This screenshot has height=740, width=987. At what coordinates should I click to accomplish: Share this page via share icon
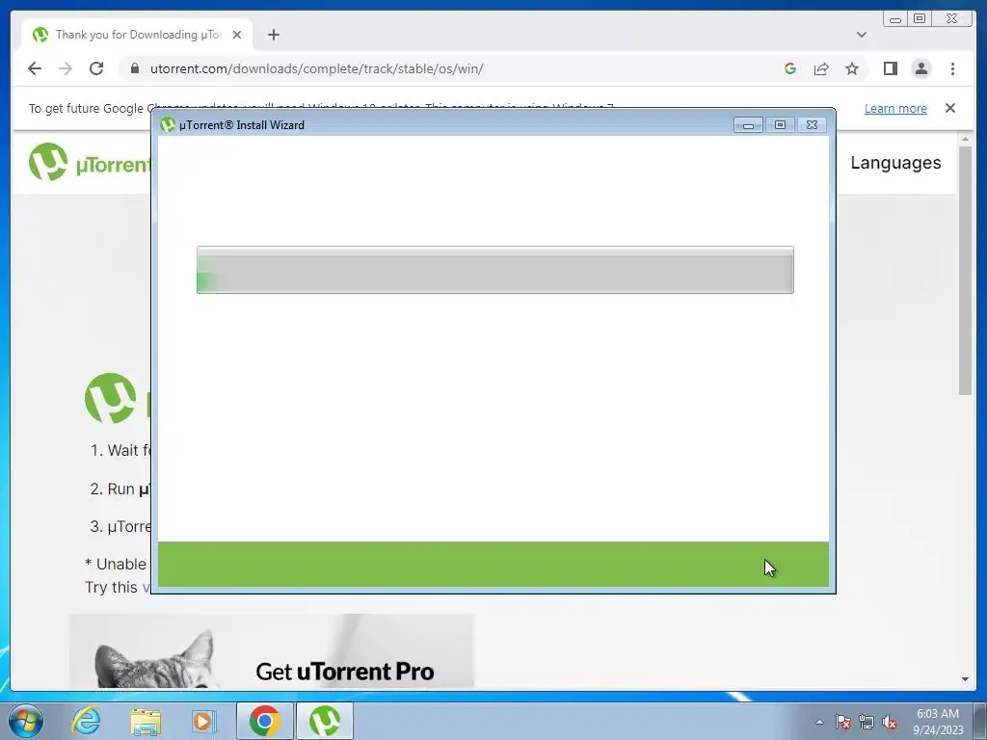pyautogui.click(x=821, y=68)
